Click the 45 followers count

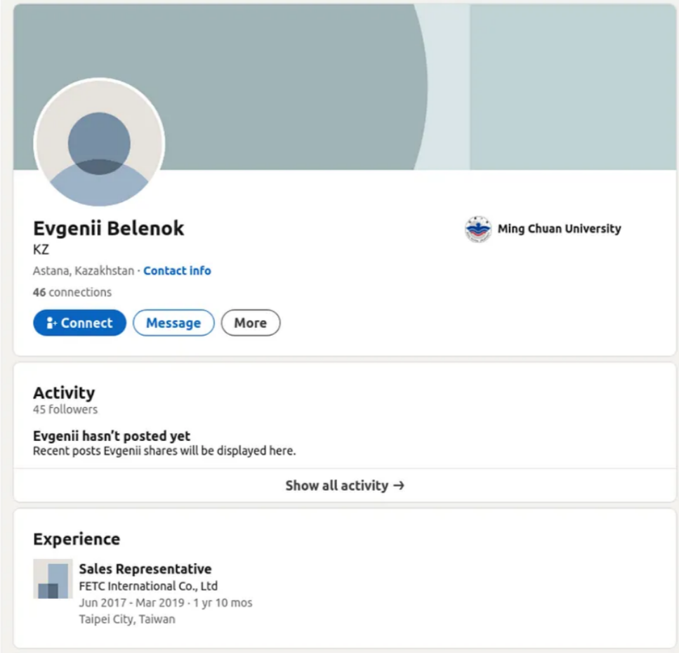(x=65, y=409)
